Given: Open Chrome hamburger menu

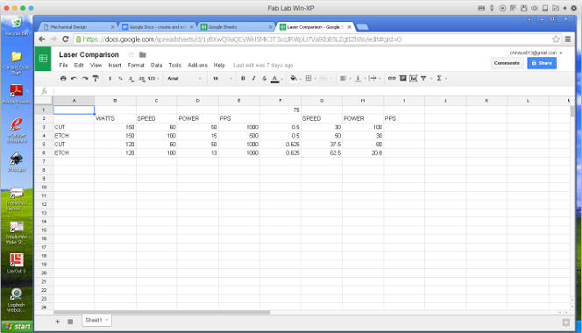Looking at the screenshot, I should 568,39.
